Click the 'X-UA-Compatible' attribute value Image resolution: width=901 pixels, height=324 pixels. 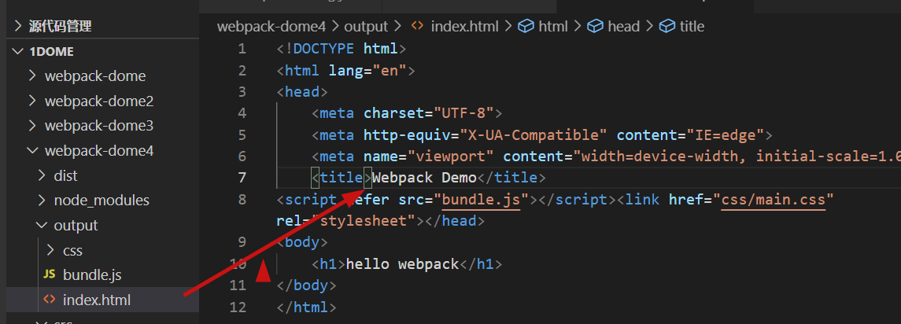coord(534,135)
